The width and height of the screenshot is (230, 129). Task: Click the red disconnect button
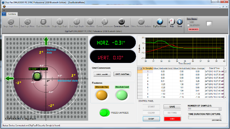coord(193,29)
